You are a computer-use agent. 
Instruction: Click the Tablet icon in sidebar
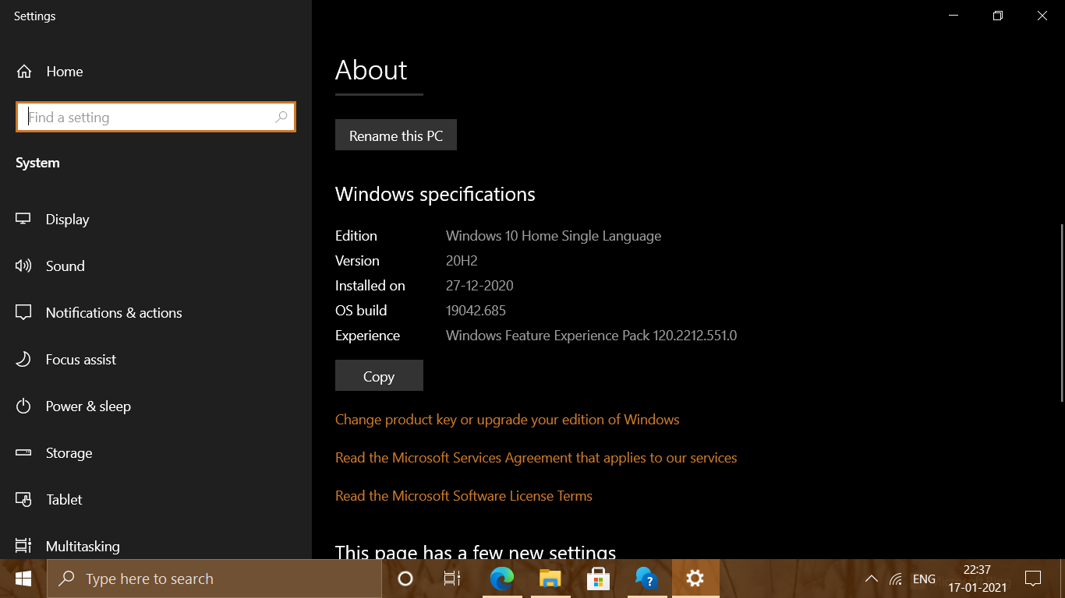23,500
